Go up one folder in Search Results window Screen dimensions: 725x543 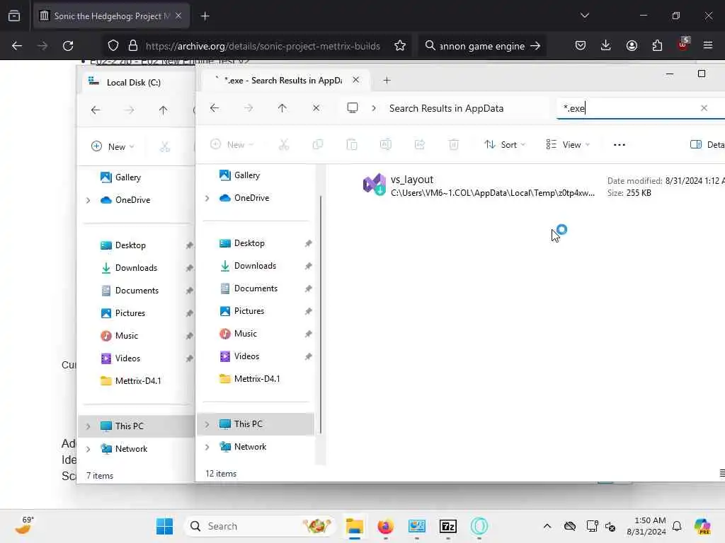tap(282, 108)
